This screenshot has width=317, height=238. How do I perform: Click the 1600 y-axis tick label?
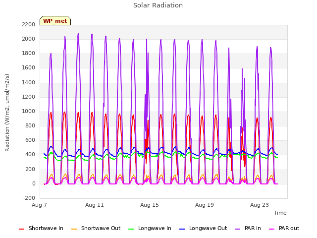(29, 68)
